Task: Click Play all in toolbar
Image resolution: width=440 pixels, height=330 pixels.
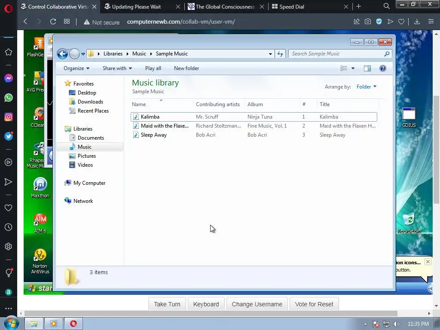Action: (x=153, y=68)
